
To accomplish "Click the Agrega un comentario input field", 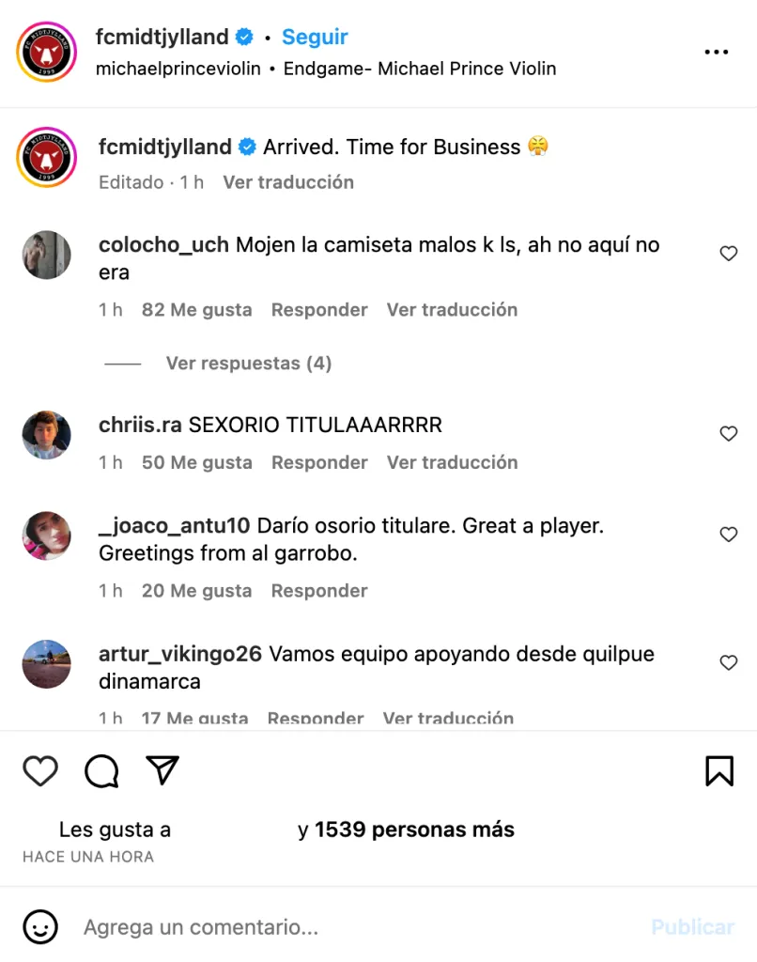I will click(x=357, y=927).
